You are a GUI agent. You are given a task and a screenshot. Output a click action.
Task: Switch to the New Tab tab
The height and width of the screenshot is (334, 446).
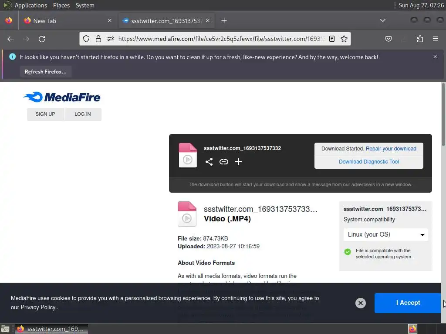pyautogui.click(x=67, y=21)
